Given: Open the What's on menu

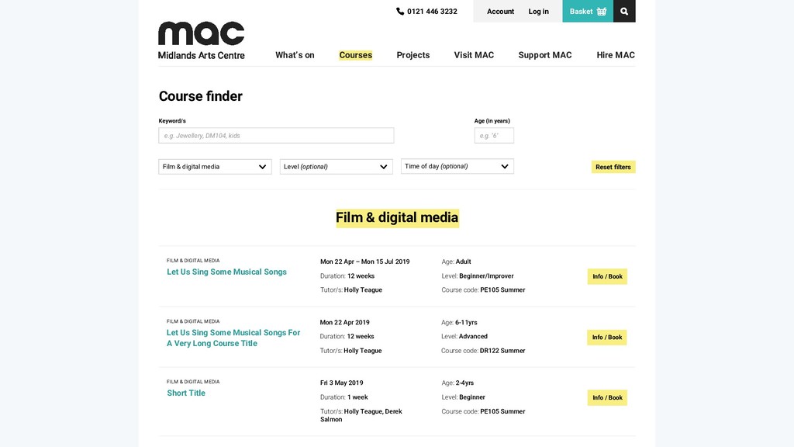Looking at the screenshot, I should coord(295,55).
